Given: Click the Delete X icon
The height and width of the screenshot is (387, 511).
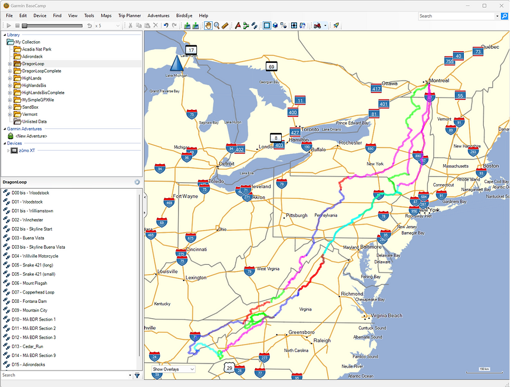Looking at the screenshot, I should pos(156,25).
